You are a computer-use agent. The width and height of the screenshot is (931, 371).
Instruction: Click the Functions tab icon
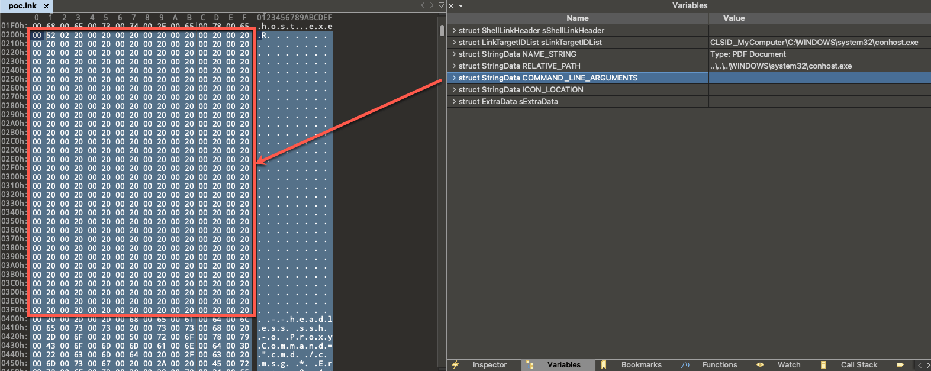click(685, 365)
